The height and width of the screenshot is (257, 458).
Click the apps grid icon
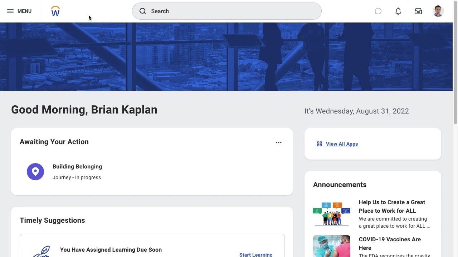(x=320, y=144)
